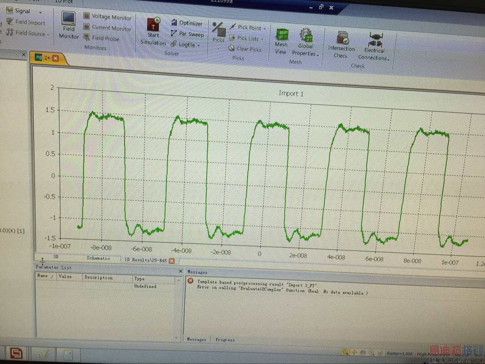Click the large Picks icon
This screenshot has width=485, height=364.
tap(219, 29)
